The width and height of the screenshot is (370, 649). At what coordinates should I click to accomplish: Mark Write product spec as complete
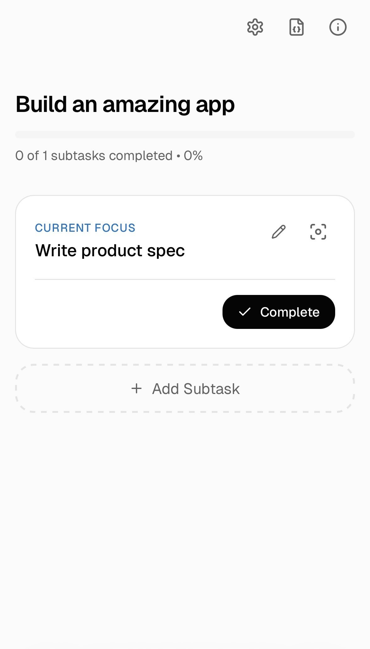point(279,312)
